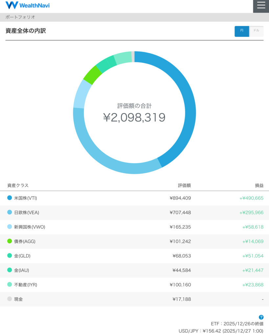Click the blue help question mark icon
Image resolution: width=269 pixels, height=336 pixels.
coord(261,317)
